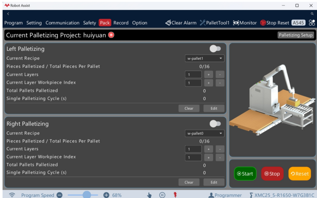The image size is (317, 198).
Task: Click Edit in Left Palletizing
Action: [214, 108]
